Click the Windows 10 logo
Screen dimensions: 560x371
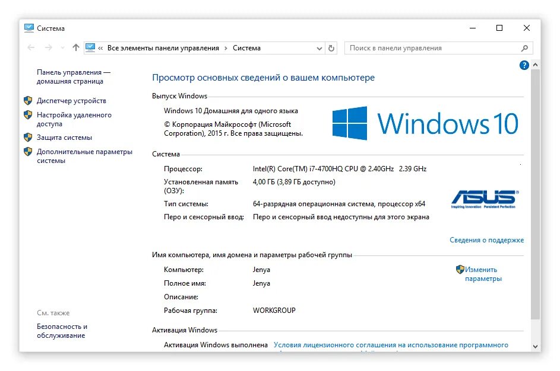(x=425, y=123)
